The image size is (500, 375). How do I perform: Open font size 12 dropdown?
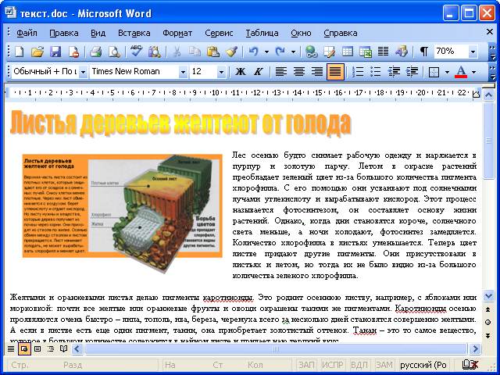point(221,72)
